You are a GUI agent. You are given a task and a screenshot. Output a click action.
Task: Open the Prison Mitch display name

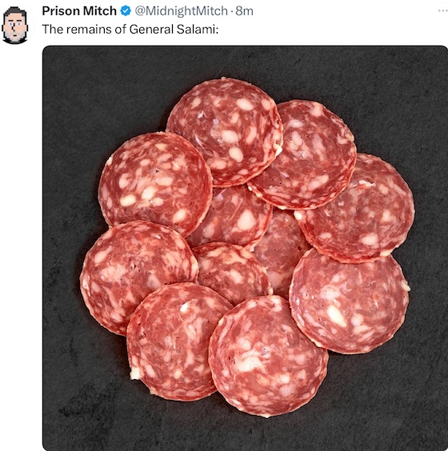click(x=79, y=11)
